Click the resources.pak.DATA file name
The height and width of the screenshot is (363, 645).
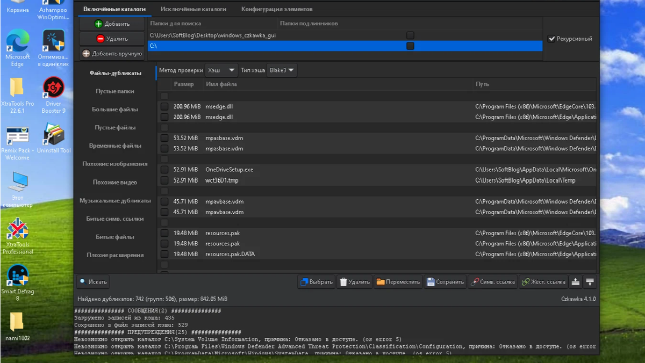(230, 254)
